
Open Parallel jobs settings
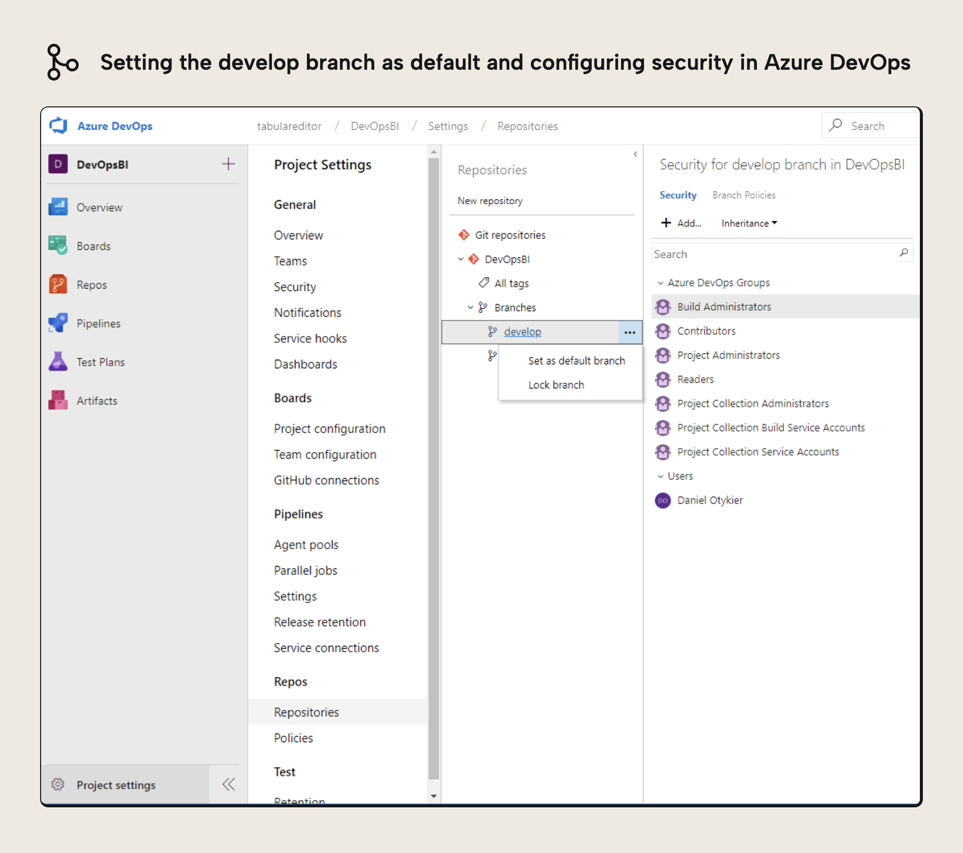pyautogui.click(x=305, y=571)
